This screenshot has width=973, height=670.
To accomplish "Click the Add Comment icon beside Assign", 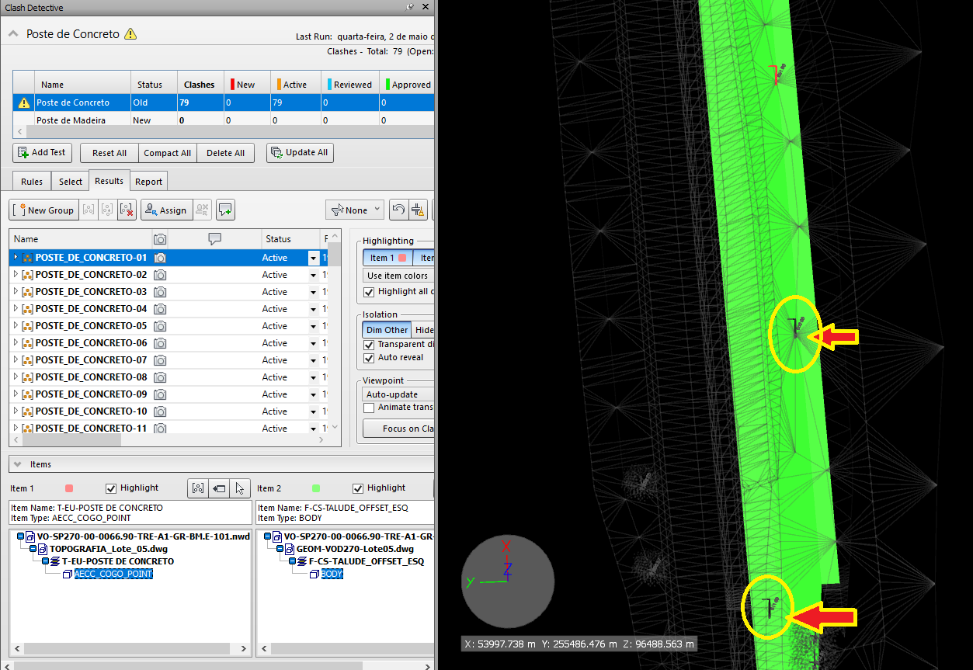I will pyautogui.click(x=225, y=210).
